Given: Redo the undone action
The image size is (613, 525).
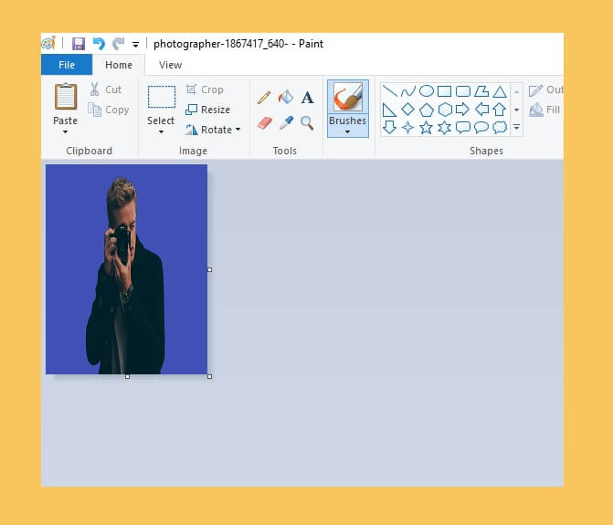Looking at the screenshot, I should click(x=118, y=43).
